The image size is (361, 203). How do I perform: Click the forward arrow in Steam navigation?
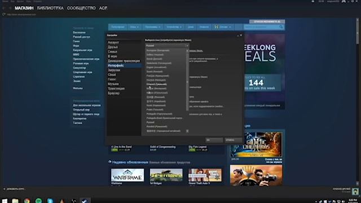point(10,8)
